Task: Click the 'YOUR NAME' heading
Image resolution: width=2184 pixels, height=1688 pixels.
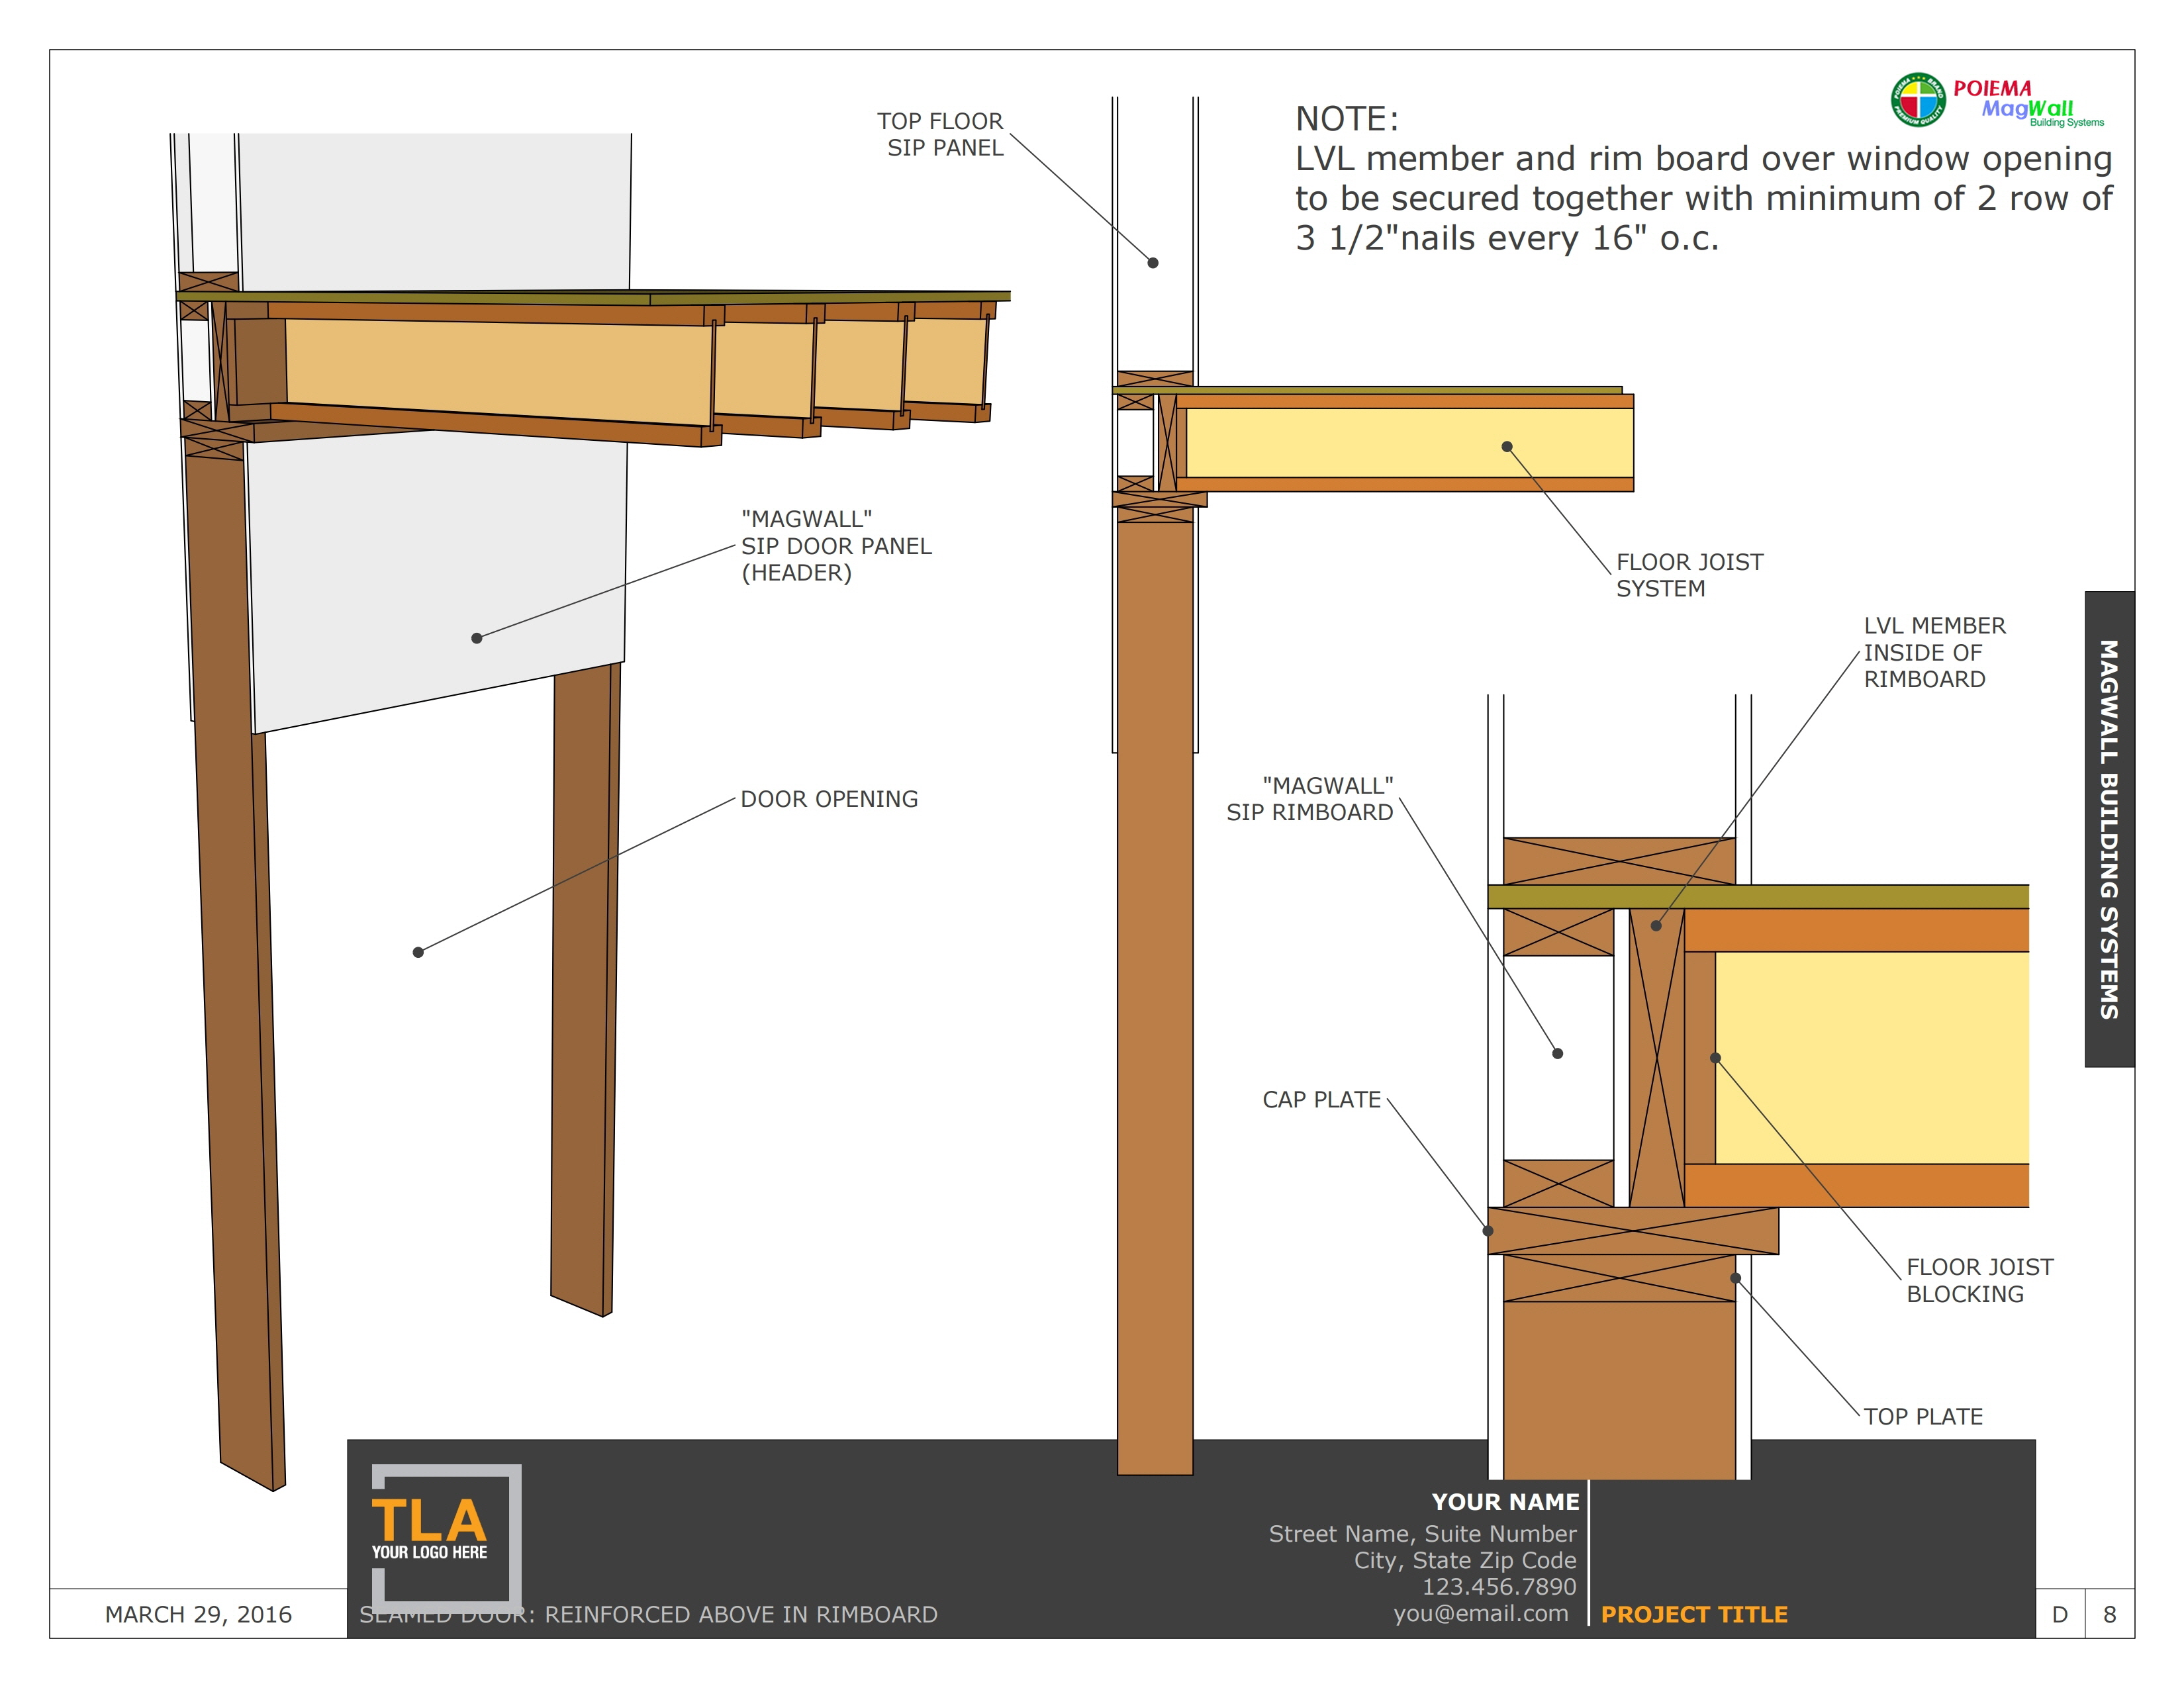Action: point(1505,1502)
